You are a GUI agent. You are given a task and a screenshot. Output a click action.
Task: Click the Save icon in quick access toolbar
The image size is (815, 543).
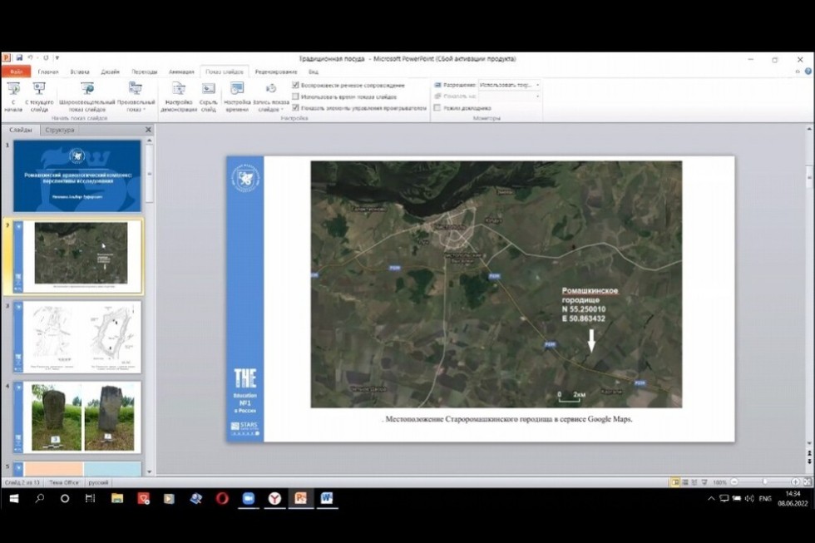click(x=19, y=58)
